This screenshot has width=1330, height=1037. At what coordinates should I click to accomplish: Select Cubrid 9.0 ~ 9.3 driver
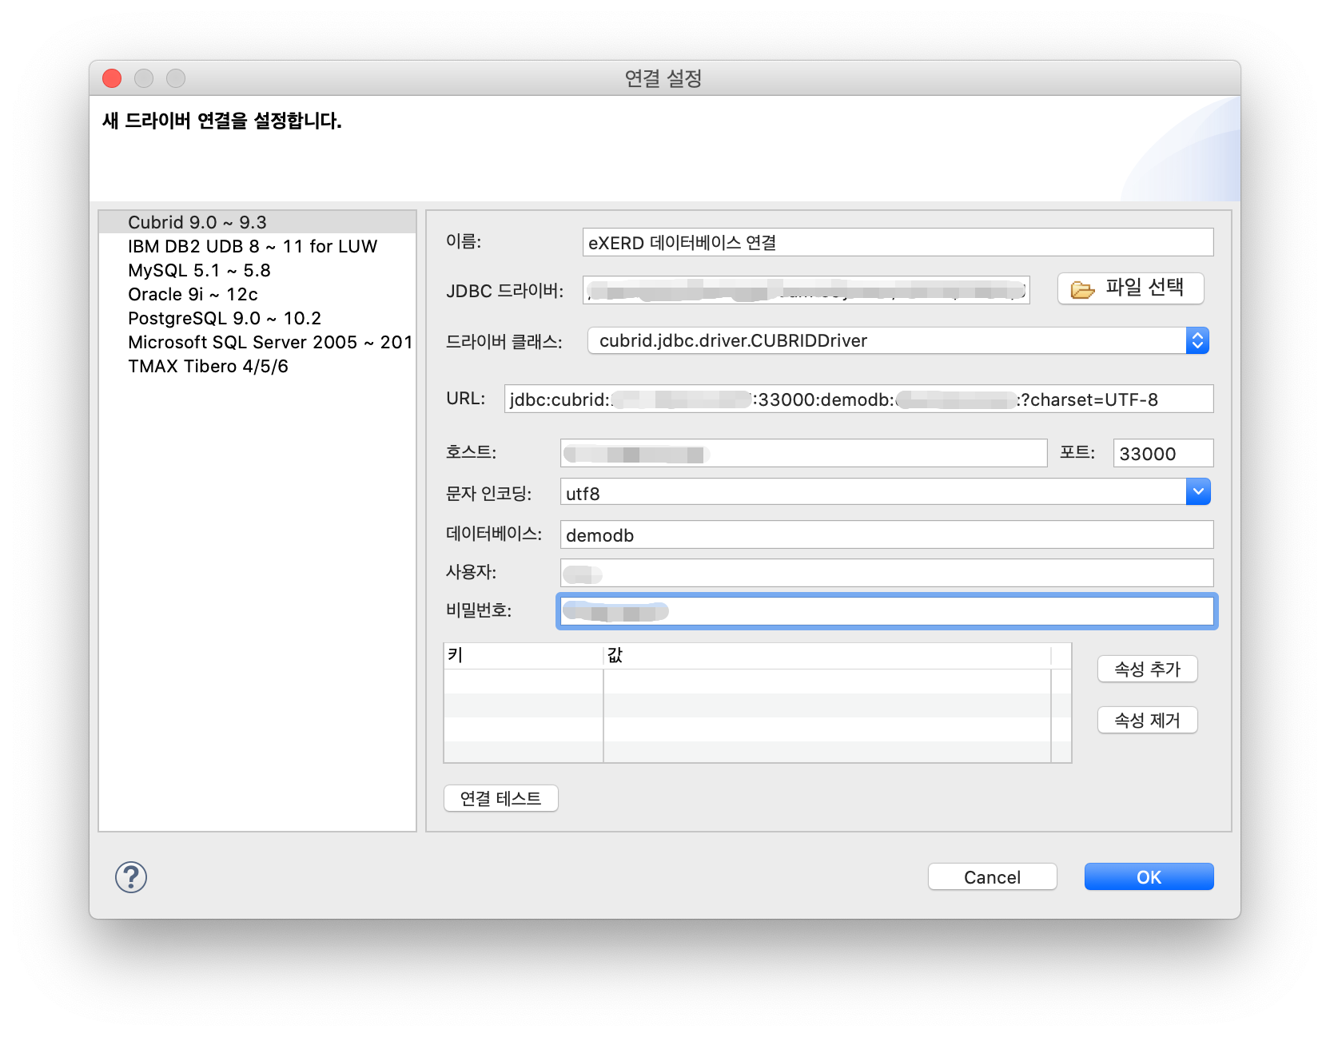tap(257, 222)
